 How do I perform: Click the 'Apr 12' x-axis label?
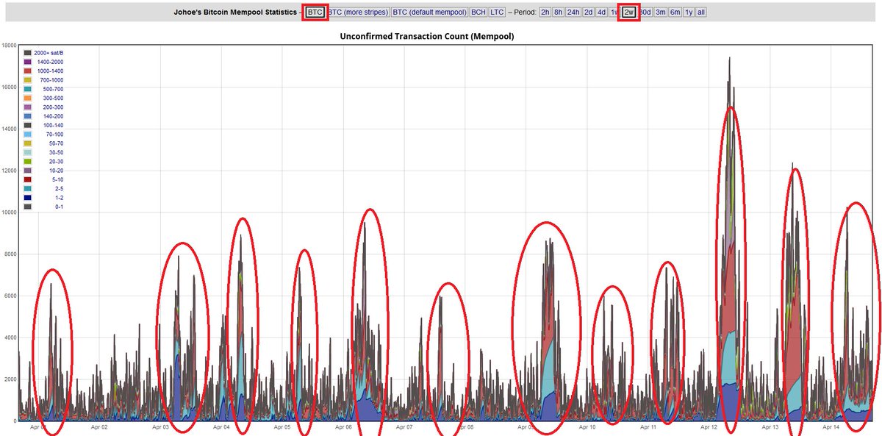(709, 427)
